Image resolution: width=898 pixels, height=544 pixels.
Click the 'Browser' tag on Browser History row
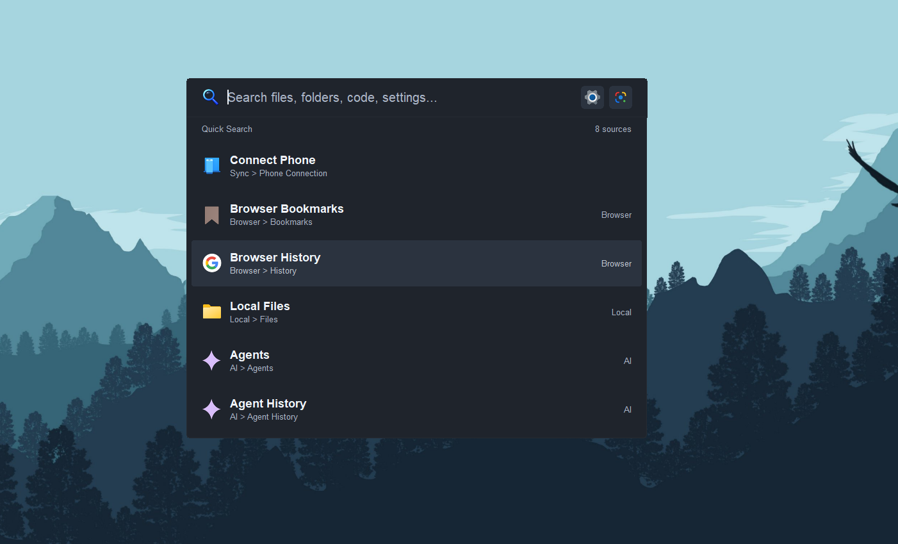click(616, 264)
